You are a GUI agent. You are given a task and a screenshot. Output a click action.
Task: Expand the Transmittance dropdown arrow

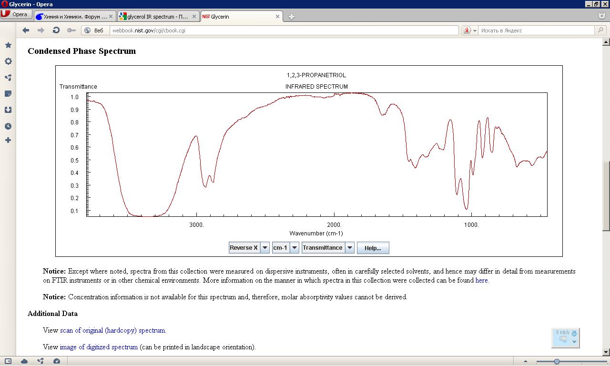(349, 248)
